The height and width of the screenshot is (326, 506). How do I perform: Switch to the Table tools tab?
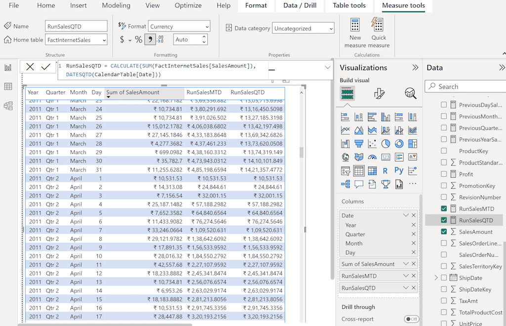[349, 6]
